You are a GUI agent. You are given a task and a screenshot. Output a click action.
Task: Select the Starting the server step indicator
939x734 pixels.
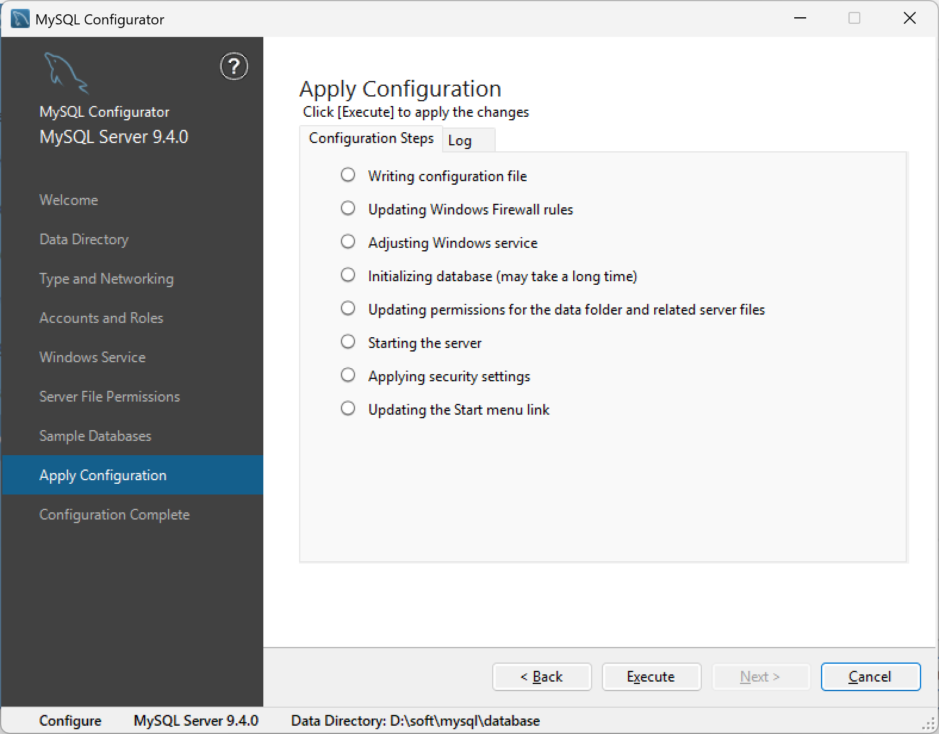click(348, 341)
